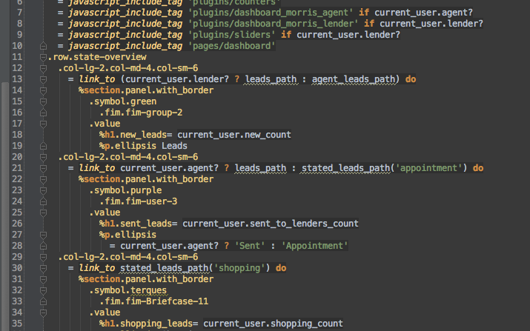The image size is (530, 331).
Task: Collapse the stated_leads_path link_to fold, line 30
Action: coord(43,269)
